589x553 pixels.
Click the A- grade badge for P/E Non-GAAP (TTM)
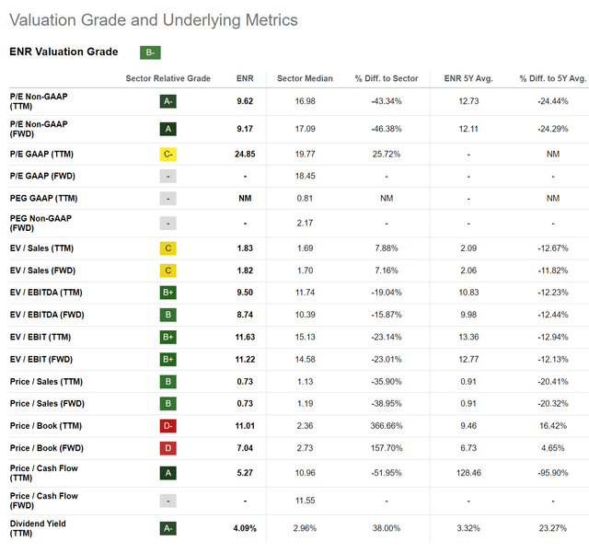(x=167, y=101)
